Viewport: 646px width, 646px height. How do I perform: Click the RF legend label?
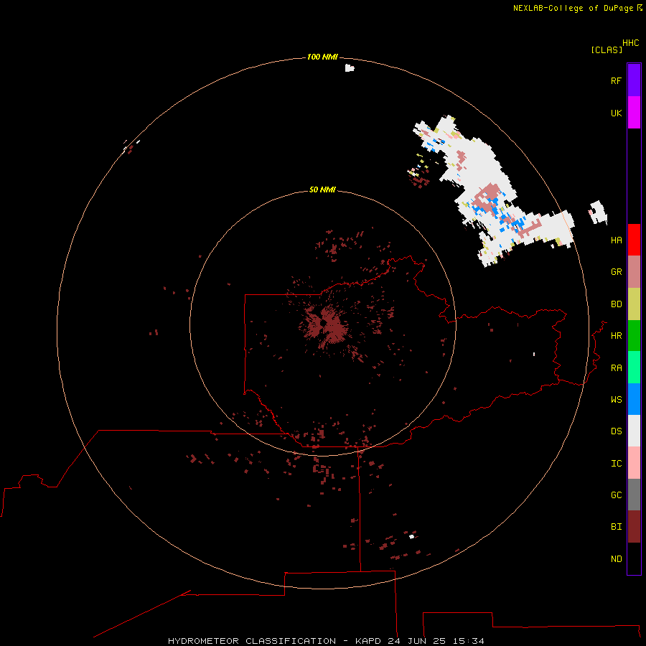point(617,80)
